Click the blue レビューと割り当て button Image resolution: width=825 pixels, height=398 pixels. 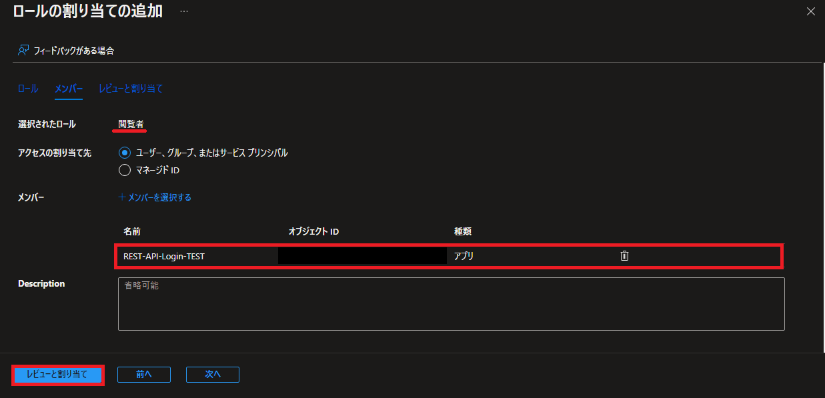pyautogui.click(x=57, y=375)
